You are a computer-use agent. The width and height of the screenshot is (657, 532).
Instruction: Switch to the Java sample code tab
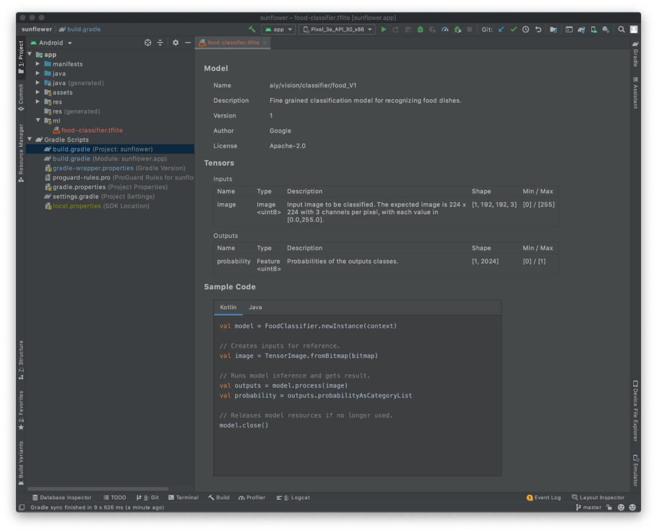(x=255, y=307)
